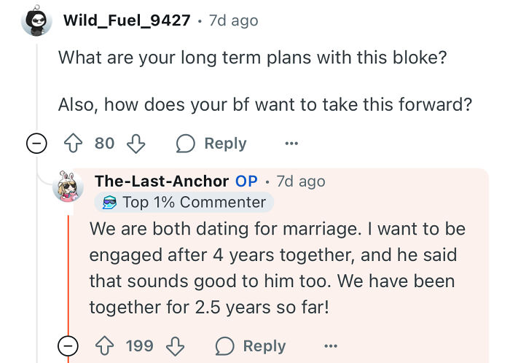Click Top 1% Commenter badge icon
Screen dimensions: 510x363
(x=110, y=202)
